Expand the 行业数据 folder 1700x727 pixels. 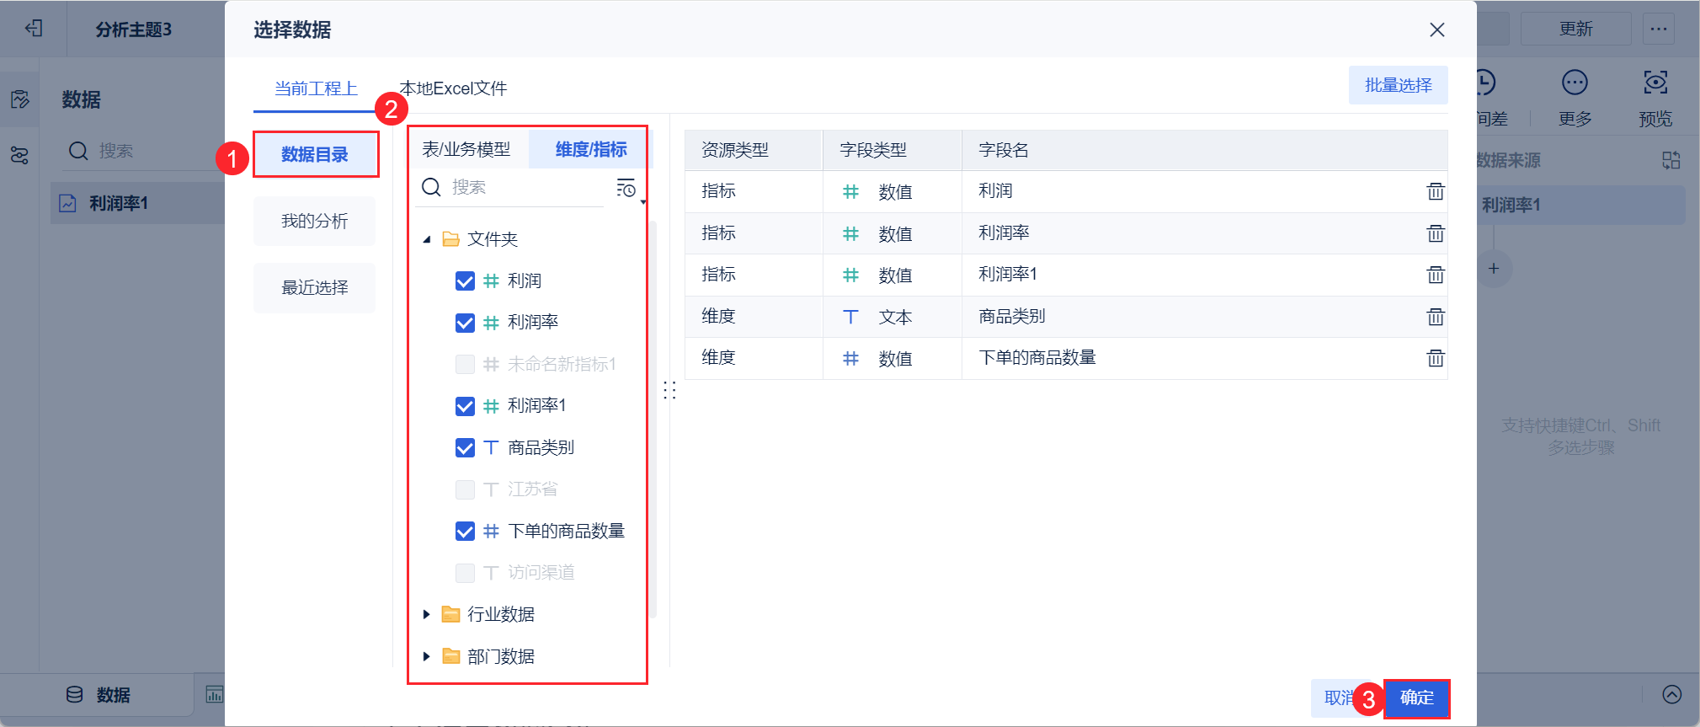point(427,614)
